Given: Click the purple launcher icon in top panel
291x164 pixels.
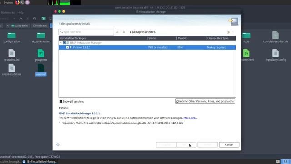Looking at the screenshot, I should click(27, 2).
